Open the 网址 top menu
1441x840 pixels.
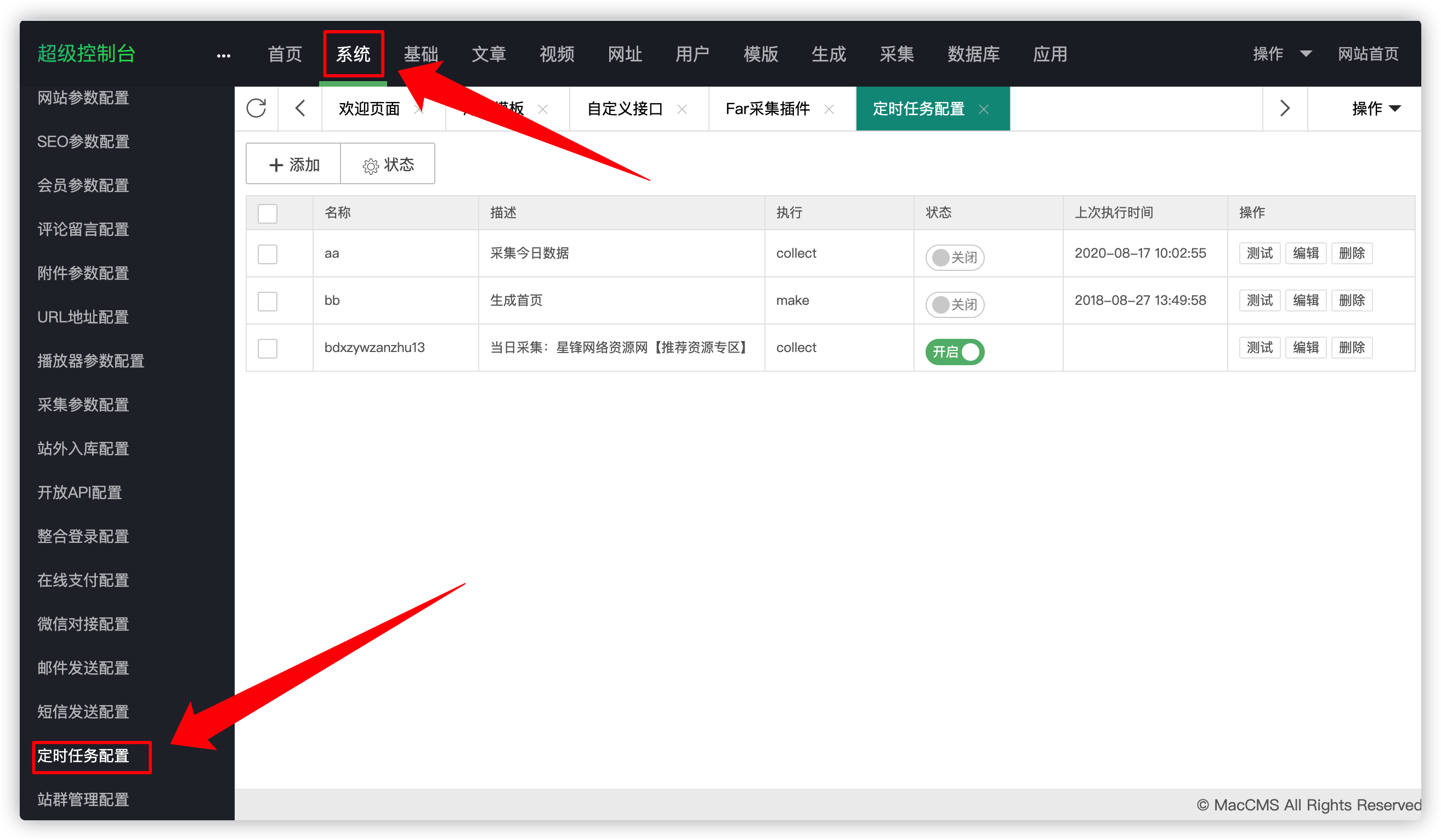[625, 54]
